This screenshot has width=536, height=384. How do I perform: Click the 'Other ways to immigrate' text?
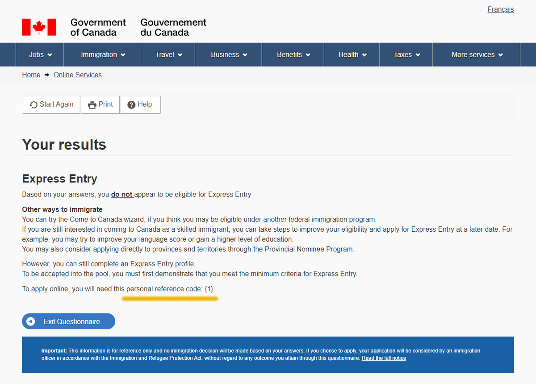(62, 209)
